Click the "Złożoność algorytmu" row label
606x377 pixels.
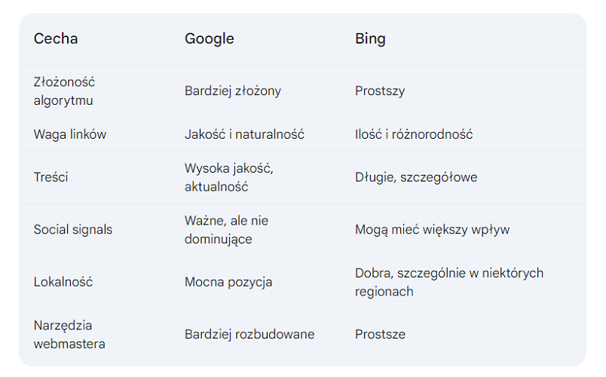tap(64, 90)
